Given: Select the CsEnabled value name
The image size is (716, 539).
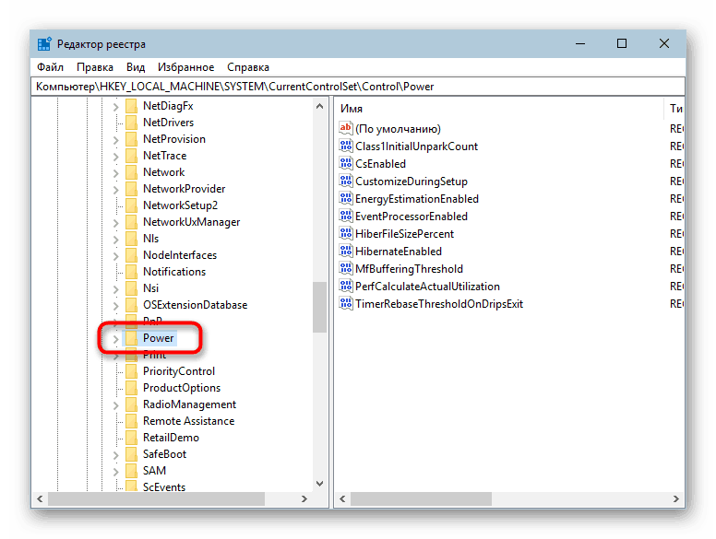Looking at the screenshot, I should [x=380, y=164].
